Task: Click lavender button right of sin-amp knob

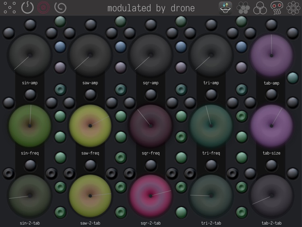Action: click(60, 67)
